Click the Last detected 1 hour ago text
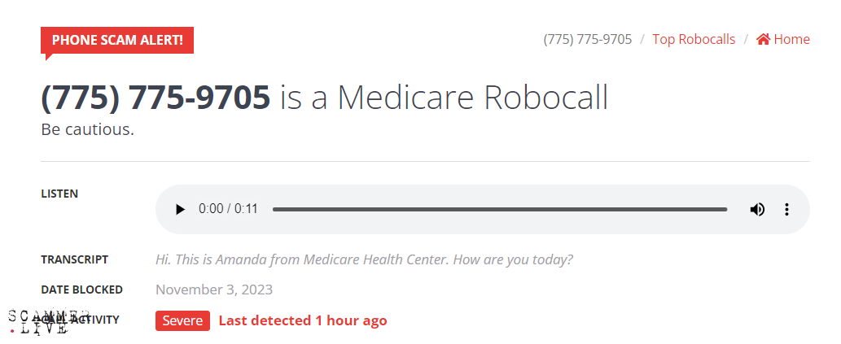Viewport: 841px width, 344px height. pos(303,320)
